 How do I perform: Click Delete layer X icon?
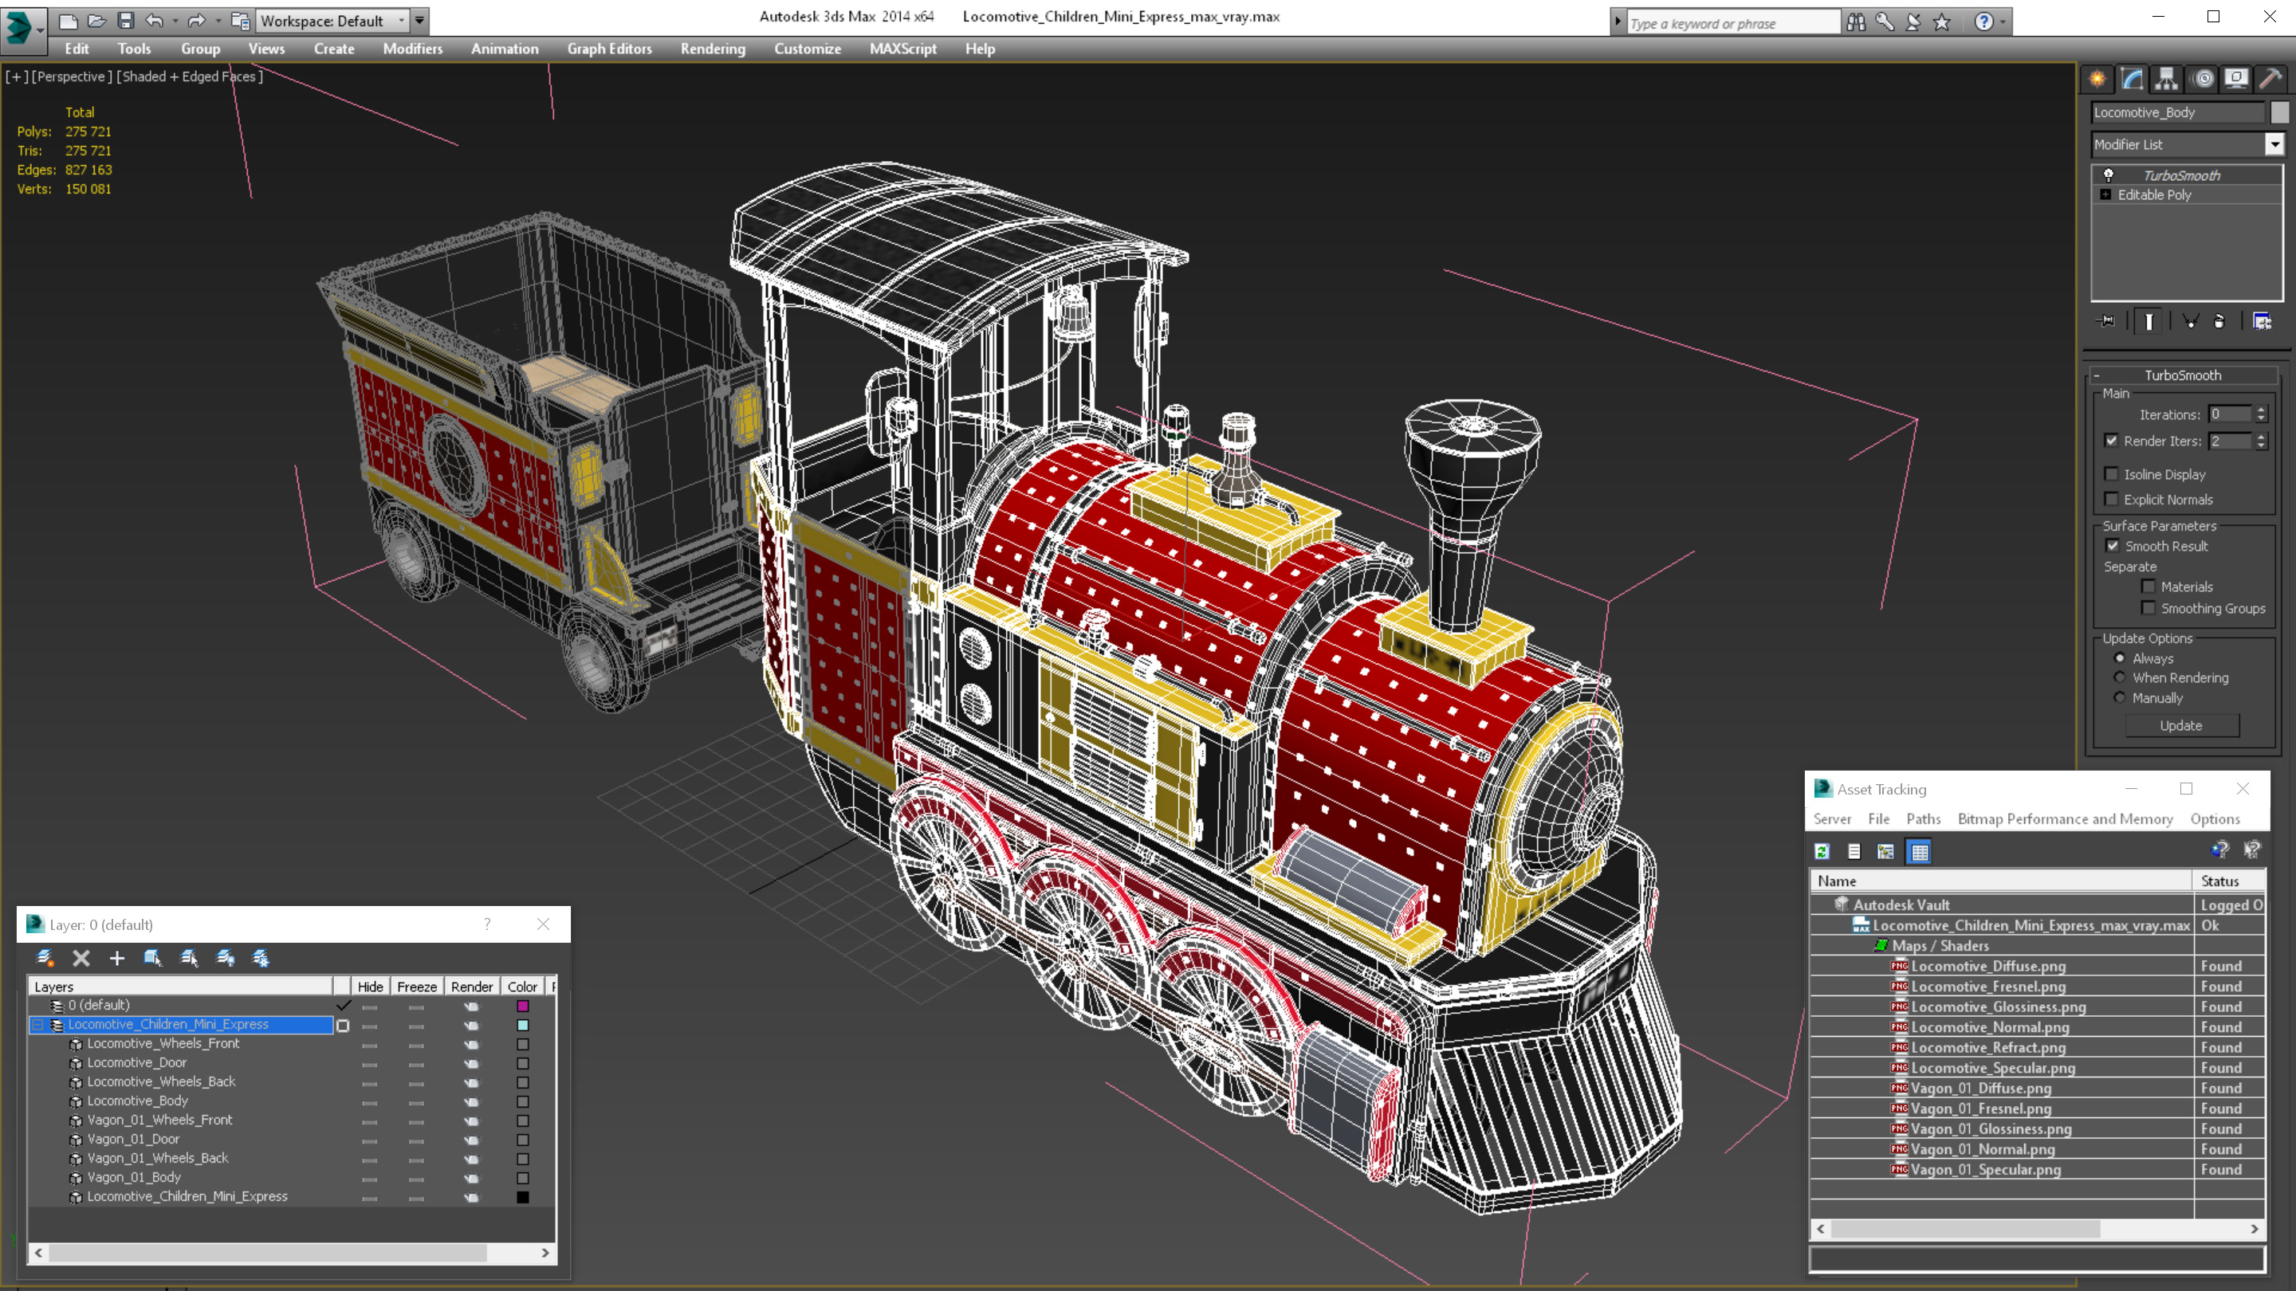[81, 958]
